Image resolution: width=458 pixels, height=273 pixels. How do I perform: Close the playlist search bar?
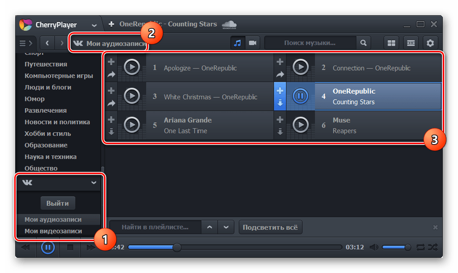[x=435, y=227]
